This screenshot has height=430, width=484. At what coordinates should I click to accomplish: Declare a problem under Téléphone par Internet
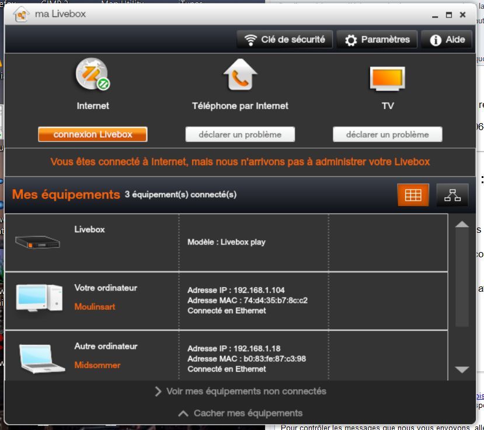point(240,135)
